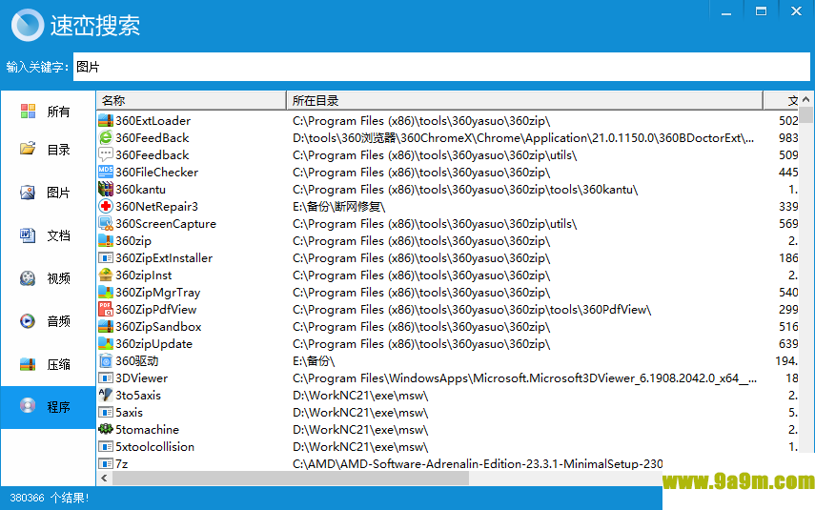Click the 360ExtLoader file icon

pos(106,121)
